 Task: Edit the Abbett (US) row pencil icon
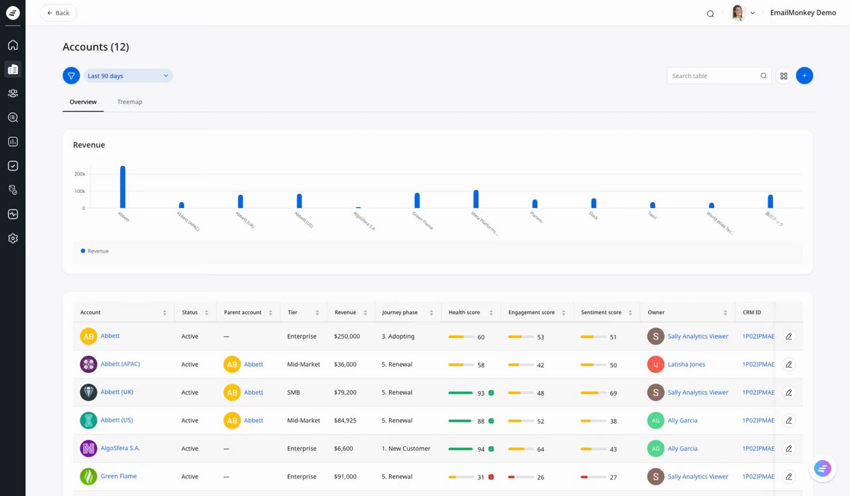789,420
